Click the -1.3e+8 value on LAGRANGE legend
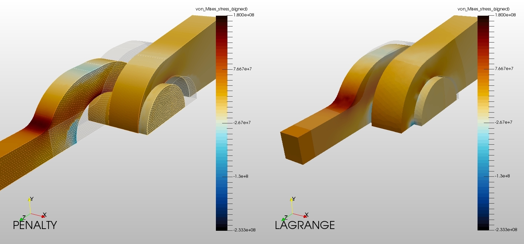The image size is (524, 244). click(x=502, y=176)
